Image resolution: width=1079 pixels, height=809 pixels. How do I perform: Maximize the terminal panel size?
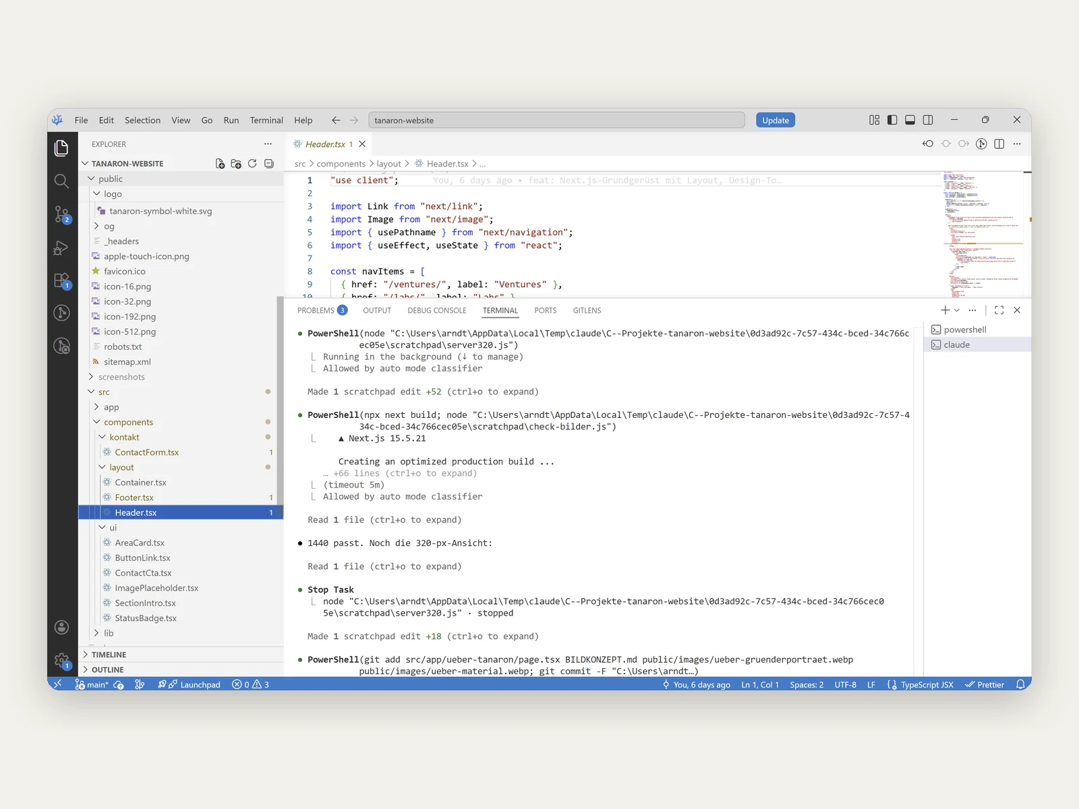click(999, 310)
